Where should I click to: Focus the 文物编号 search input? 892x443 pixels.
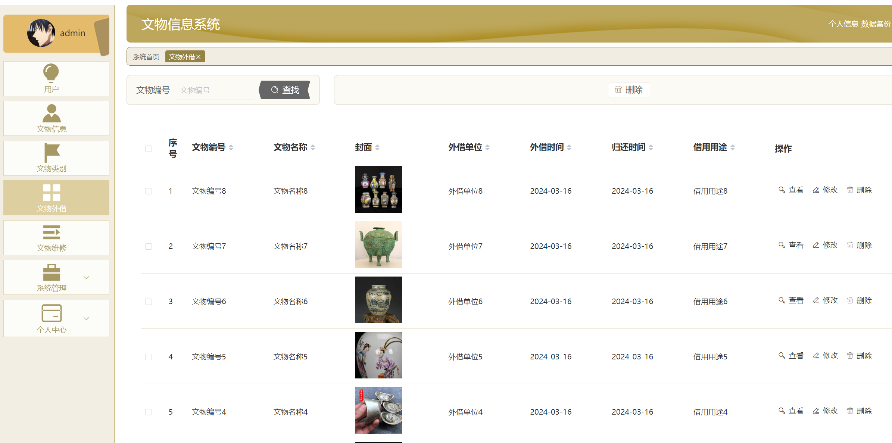point(214,90)
